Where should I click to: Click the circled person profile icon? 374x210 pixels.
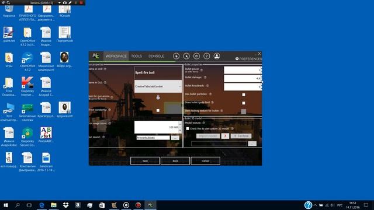(x=217, y=56)
